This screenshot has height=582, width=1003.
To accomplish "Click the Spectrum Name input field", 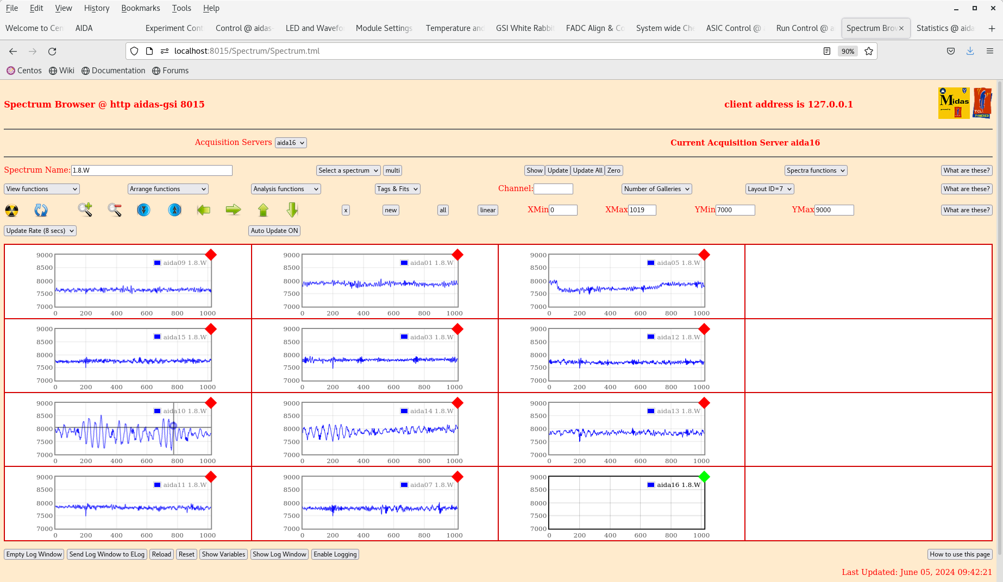I will 152,170.
